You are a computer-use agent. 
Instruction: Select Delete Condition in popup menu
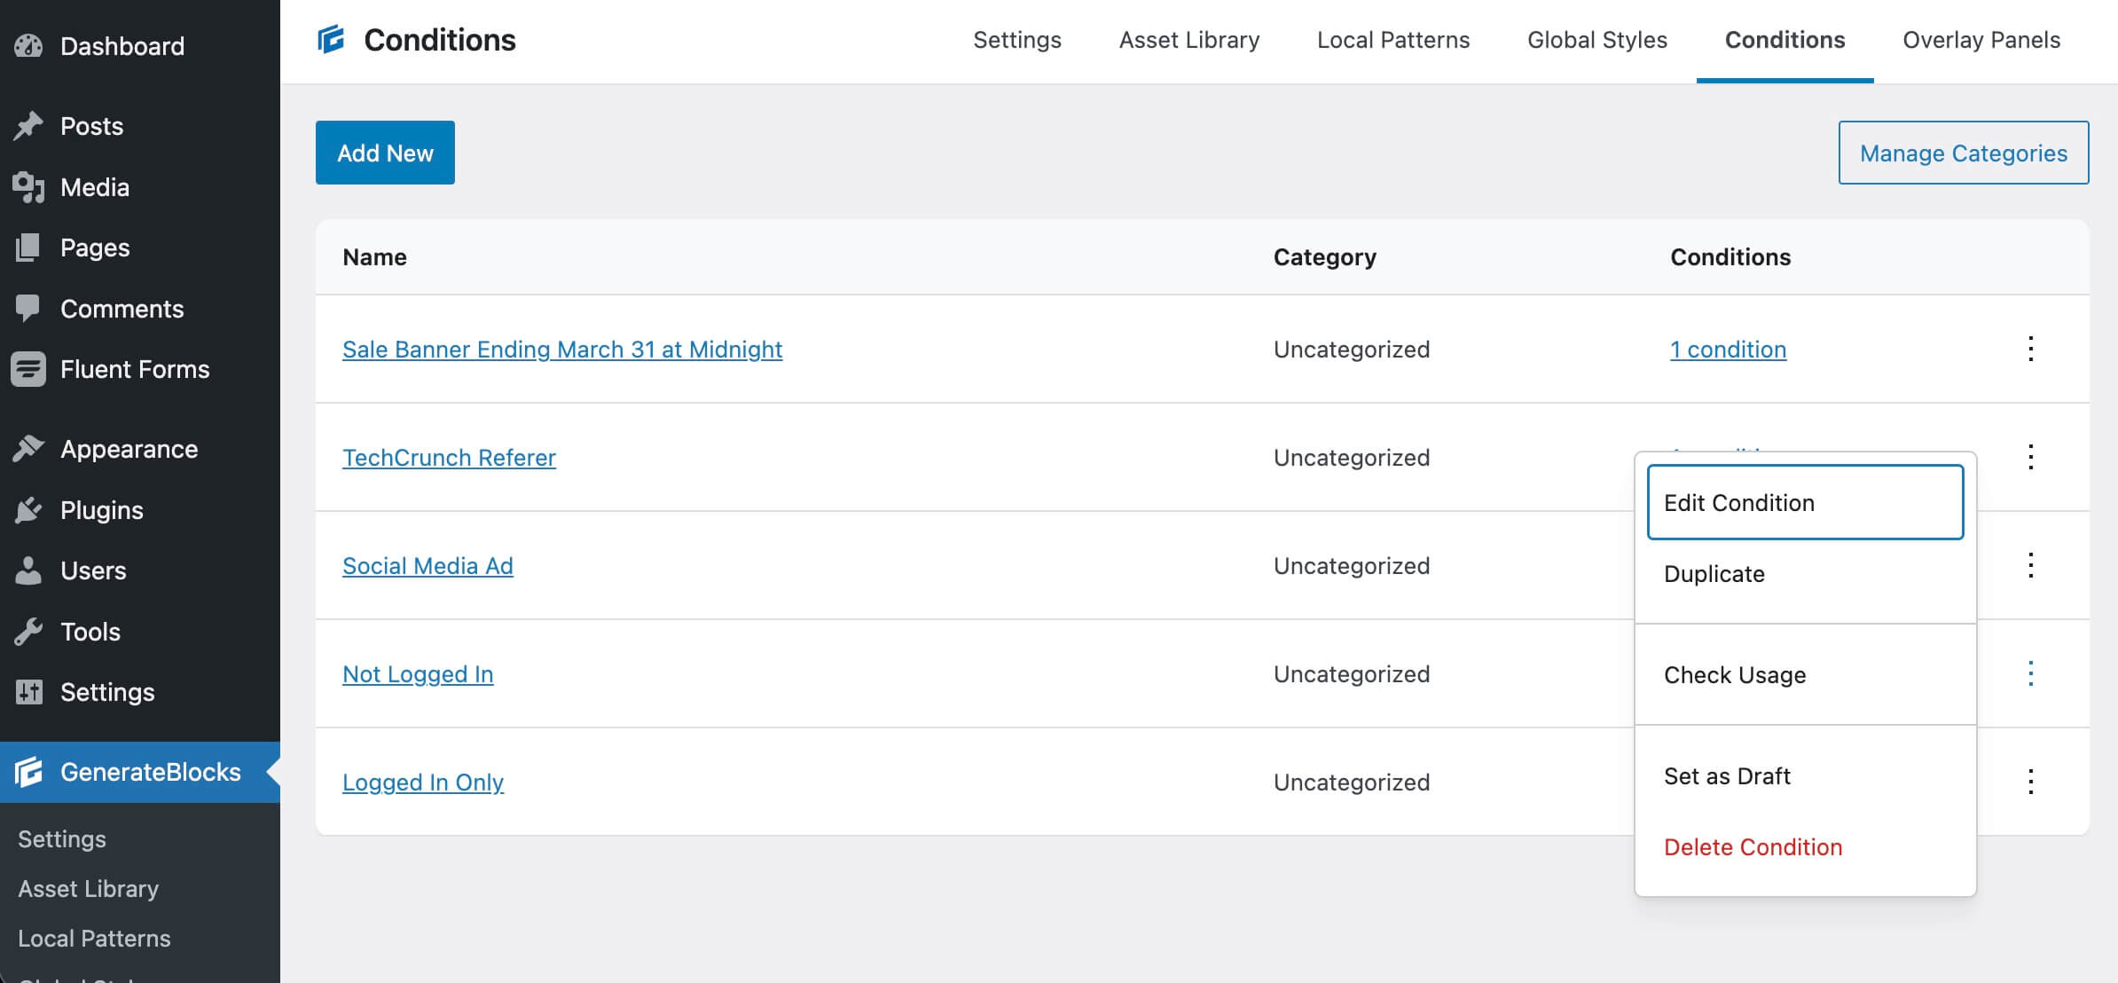click(1753, 847)
